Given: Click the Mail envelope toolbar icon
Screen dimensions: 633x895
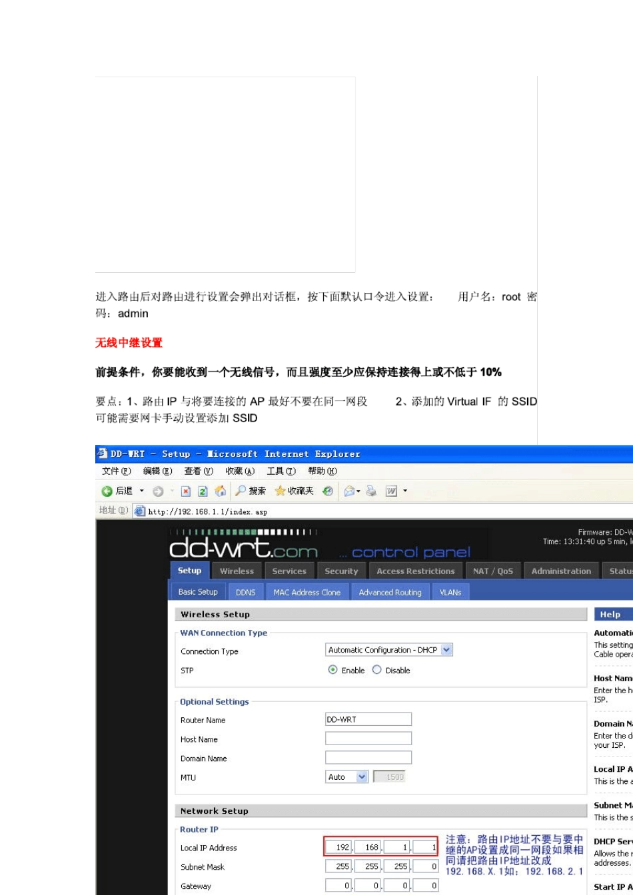Looking at the screenshot, I should pyautogui.click(x=349, y=491).
